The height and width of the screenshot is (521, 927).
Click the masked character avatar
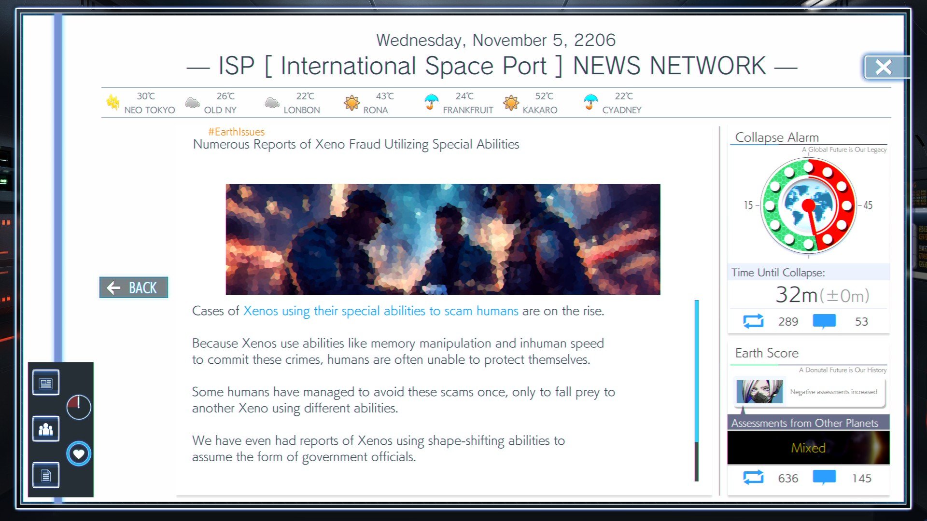[x=759, y=392]
